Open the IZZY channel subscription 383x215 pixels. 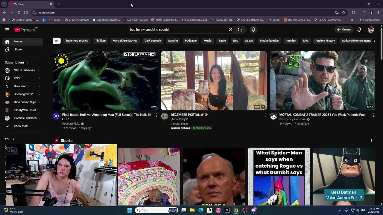[23, 78]
